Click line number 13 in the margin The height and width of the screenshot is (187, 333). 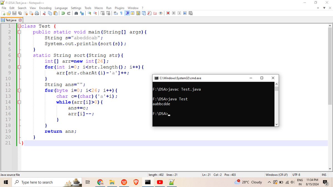[8, 96]
